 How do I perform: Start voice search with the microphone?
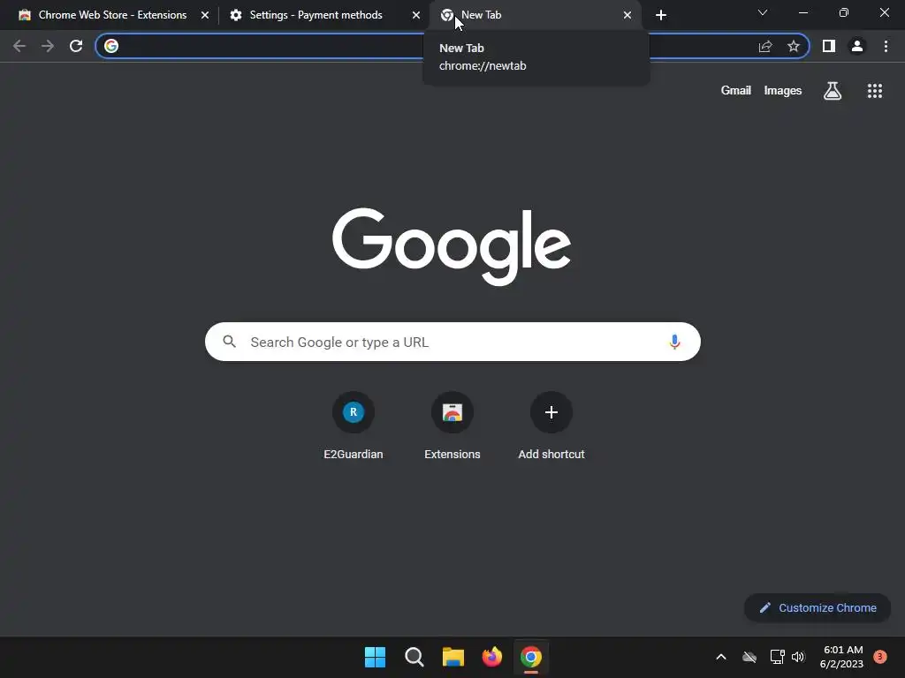[x=674, y=342]
